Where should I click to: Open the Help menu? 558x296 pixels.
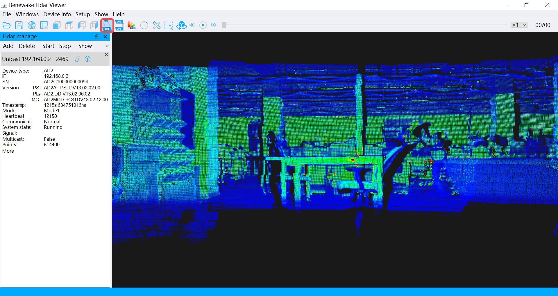point(119,14)
